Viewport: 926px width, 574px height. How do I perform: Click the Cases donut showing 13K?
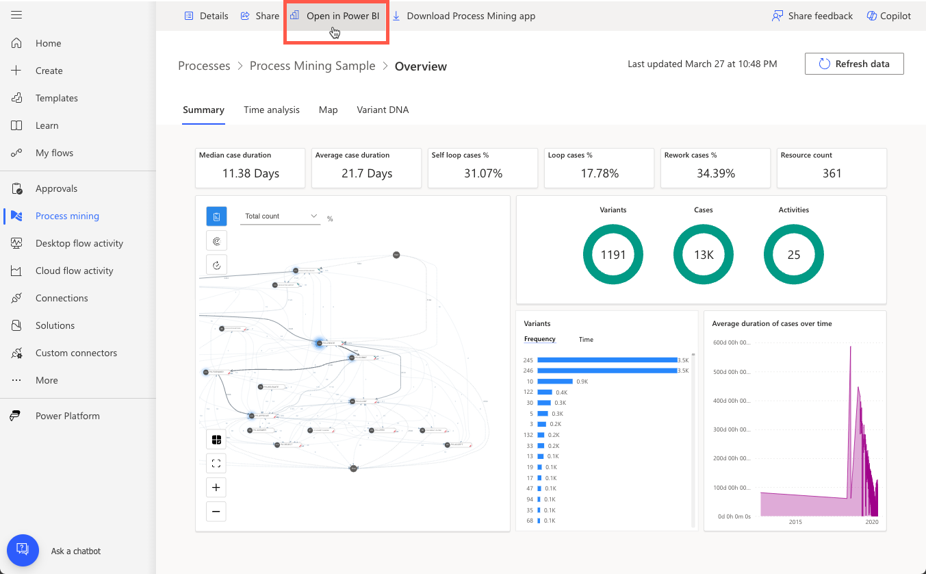(x=704, y=255)
